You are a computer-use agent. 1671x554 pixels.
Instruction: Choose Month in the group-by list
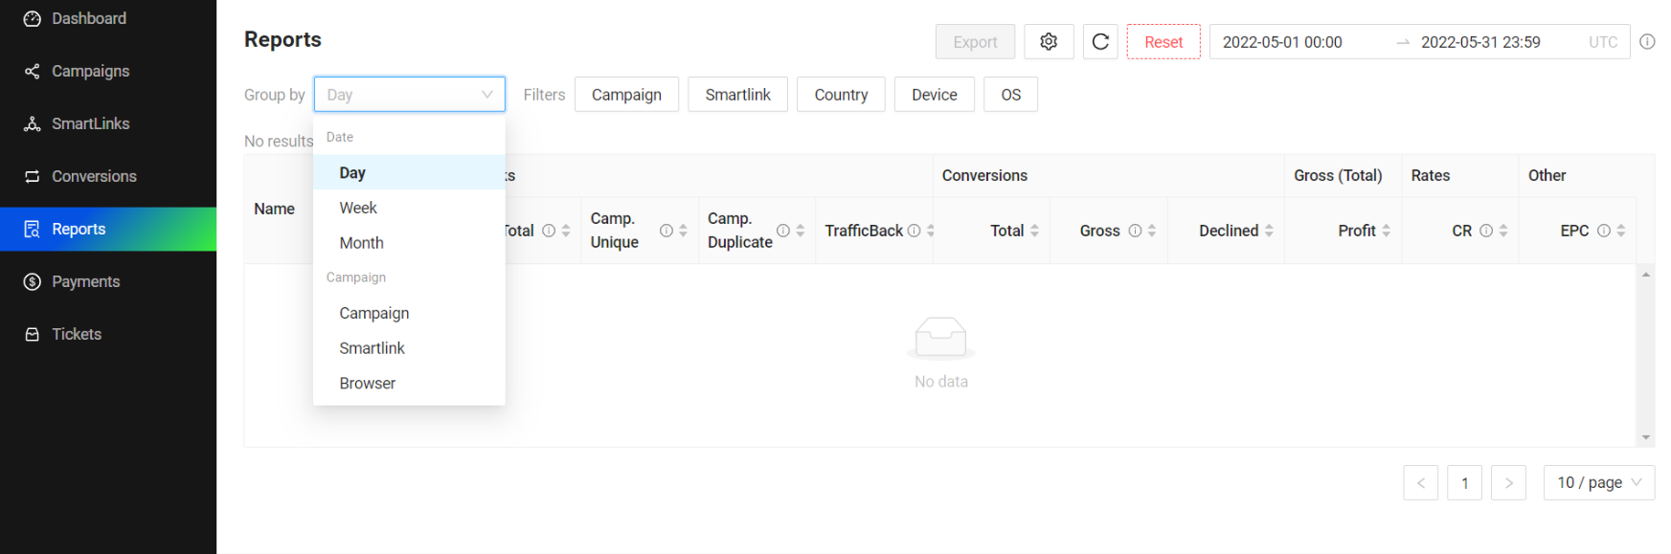coord(409,243)
